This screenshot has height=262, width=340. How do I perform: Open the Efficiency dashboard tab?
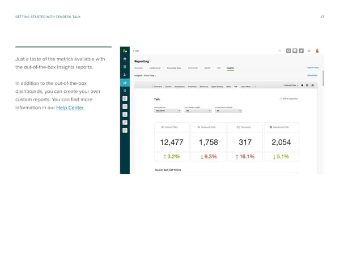pos(204,86)
